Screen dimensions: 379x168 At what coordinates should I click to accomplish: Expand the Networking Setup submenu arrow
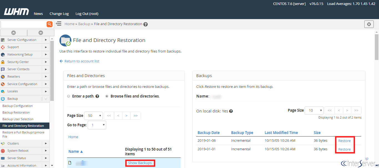pyautogui.click(x=46, y=55)
